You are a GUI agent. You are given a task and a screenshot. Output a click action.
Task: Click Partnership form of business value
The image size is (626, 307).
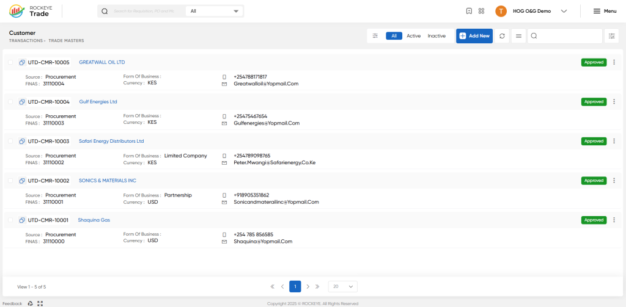coord(178,195)
